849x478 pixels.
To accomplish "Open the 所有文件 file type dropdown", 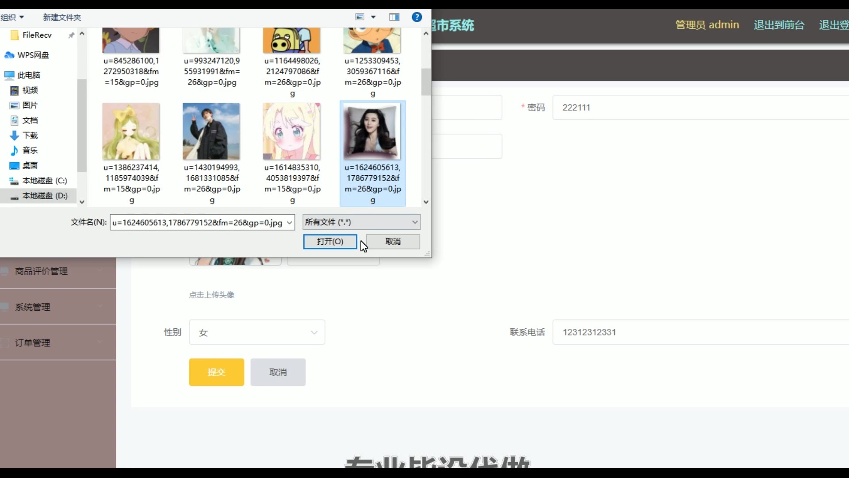I will coord(361,222).
